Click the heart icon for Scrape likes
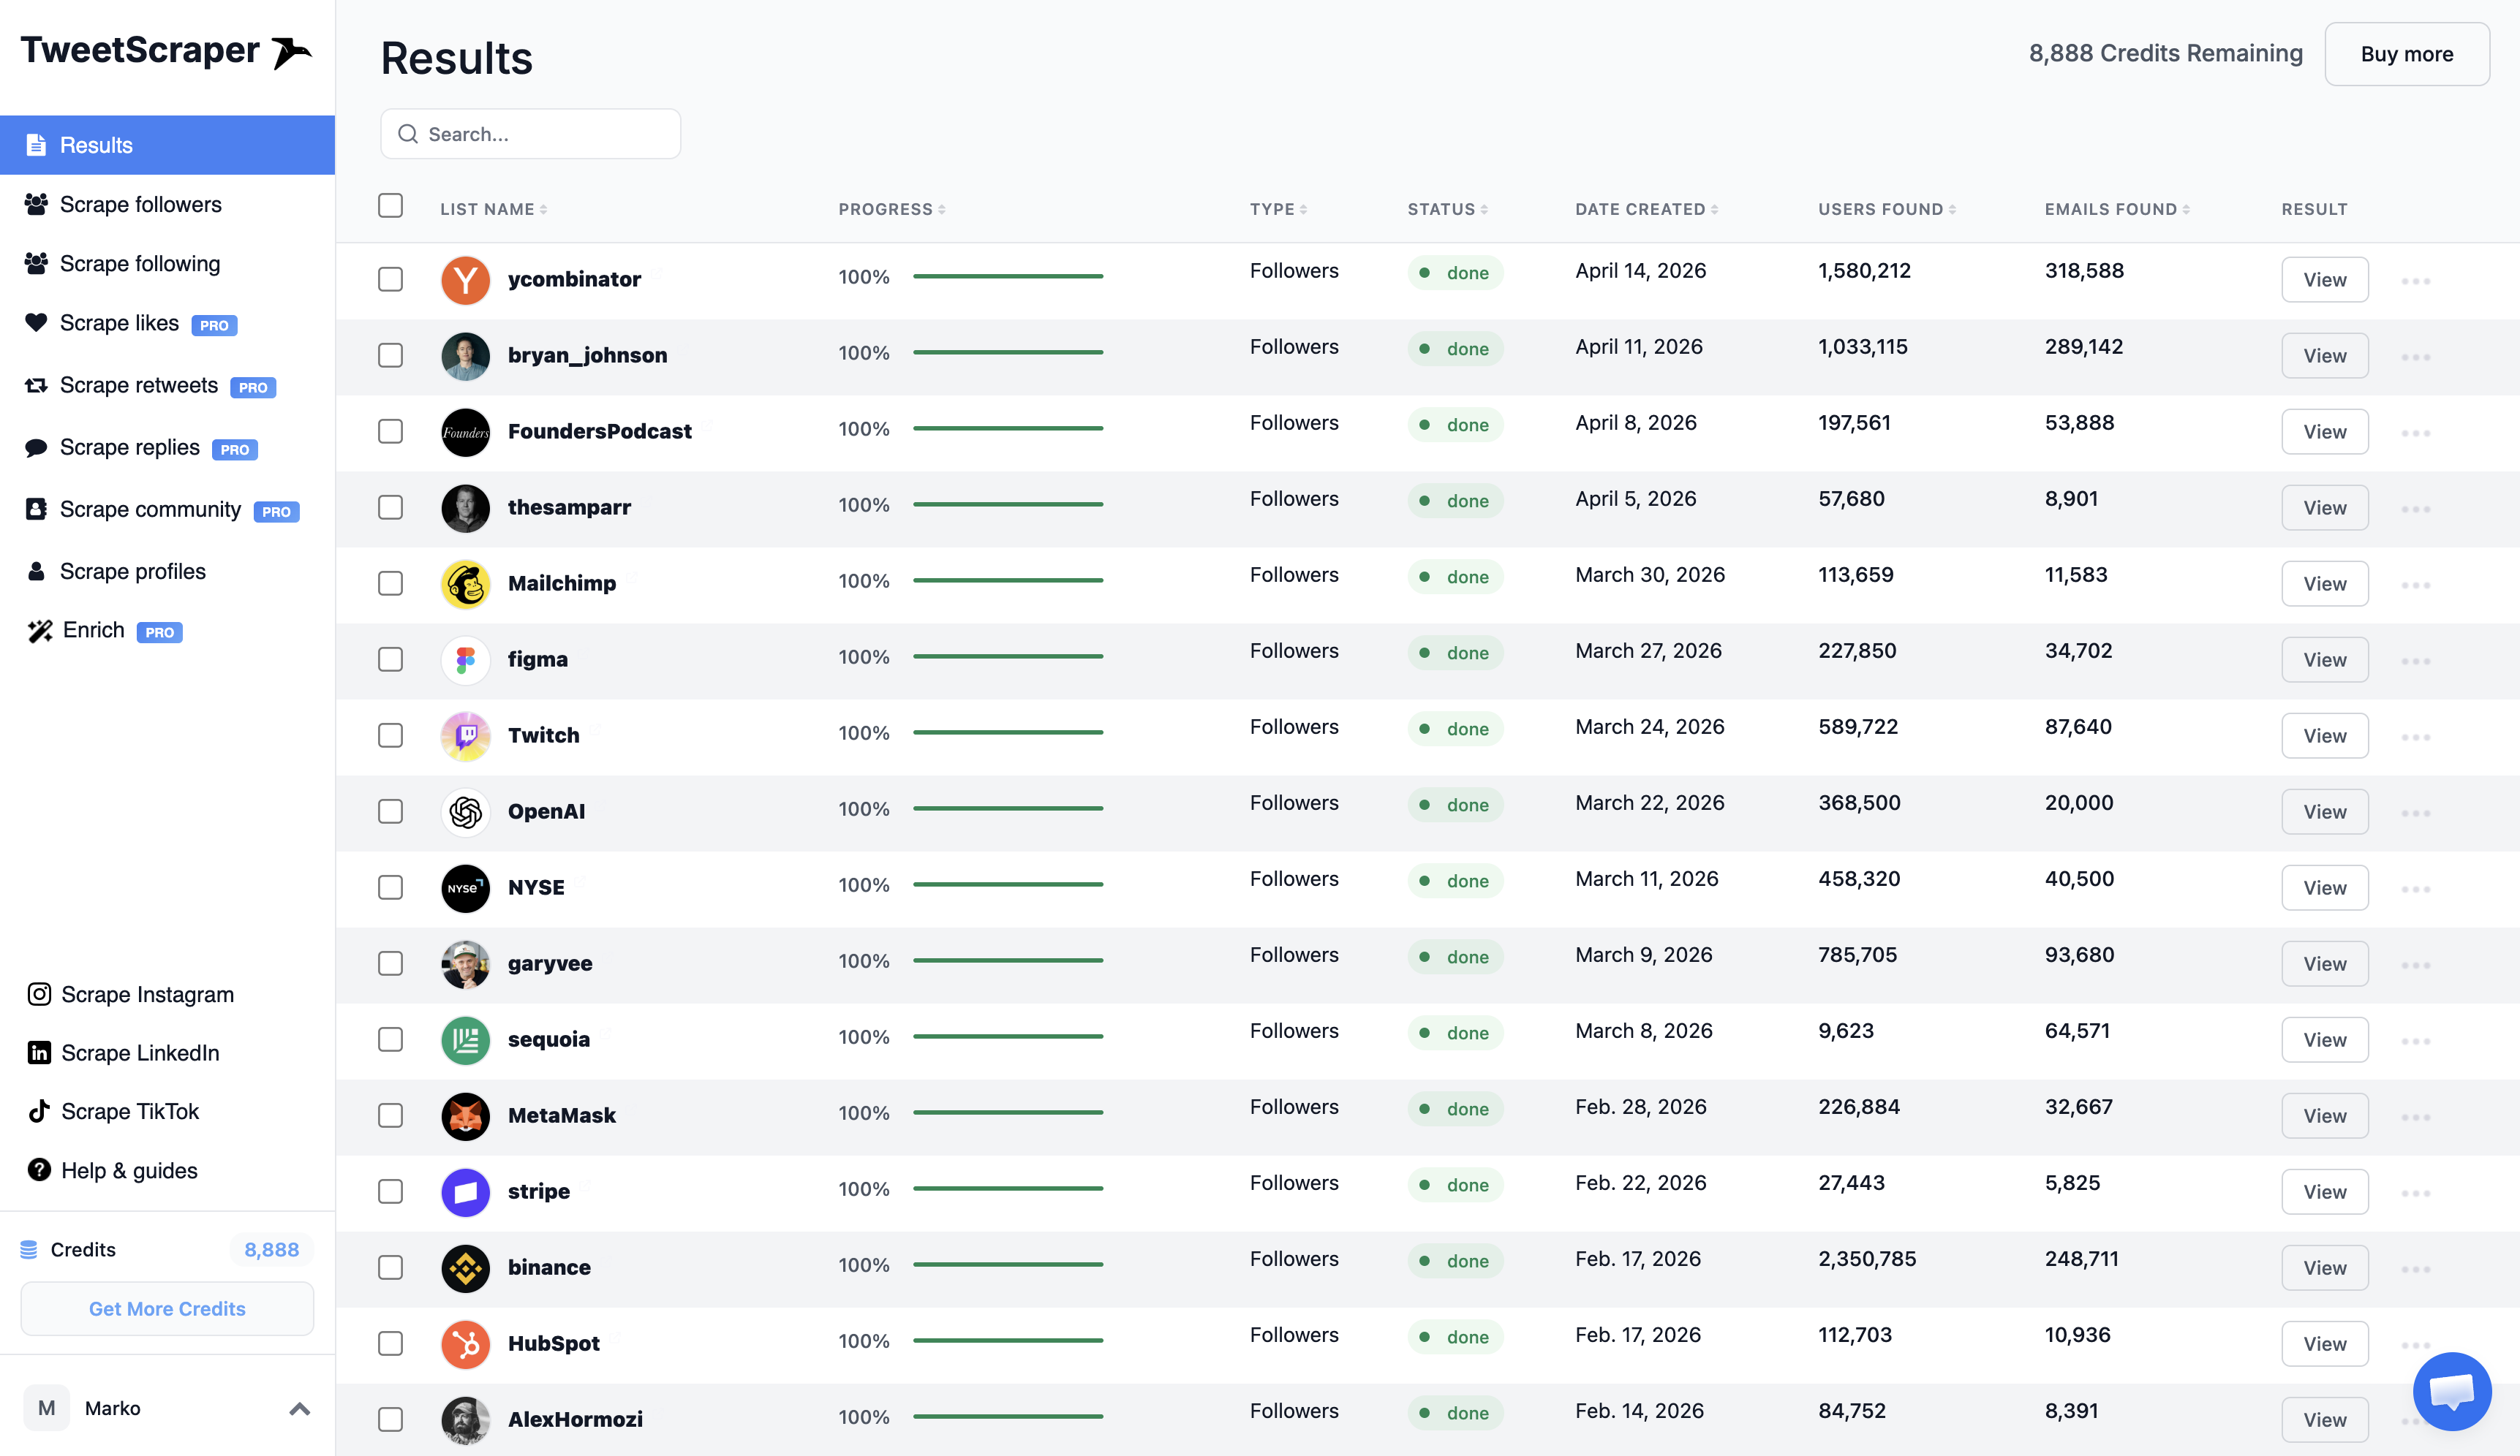This screenshot has width=2520, height=1456. tap(36, 323)
